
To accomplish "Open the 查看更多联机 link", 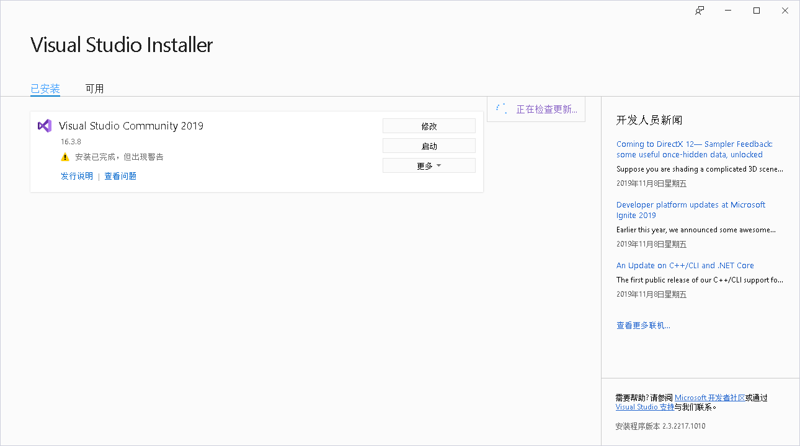I will [642, 325].
